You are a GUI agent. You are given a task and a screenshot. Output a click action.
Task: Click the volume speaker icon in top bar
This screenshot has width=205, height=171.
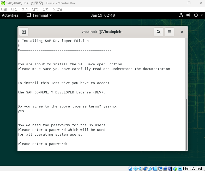(188, 15)
